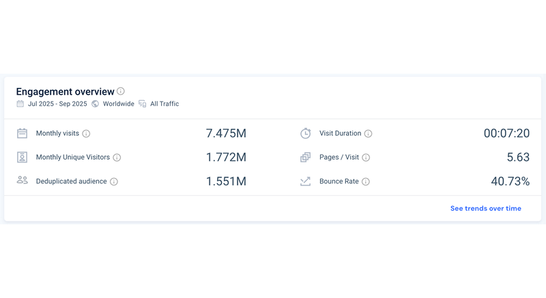
Task: Show info for Monthly Unique Visitors
Action: 117,158
